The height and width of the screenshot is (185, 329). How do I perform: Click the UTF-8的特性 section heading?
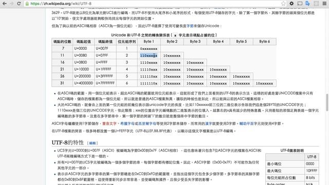click(67, 142)
